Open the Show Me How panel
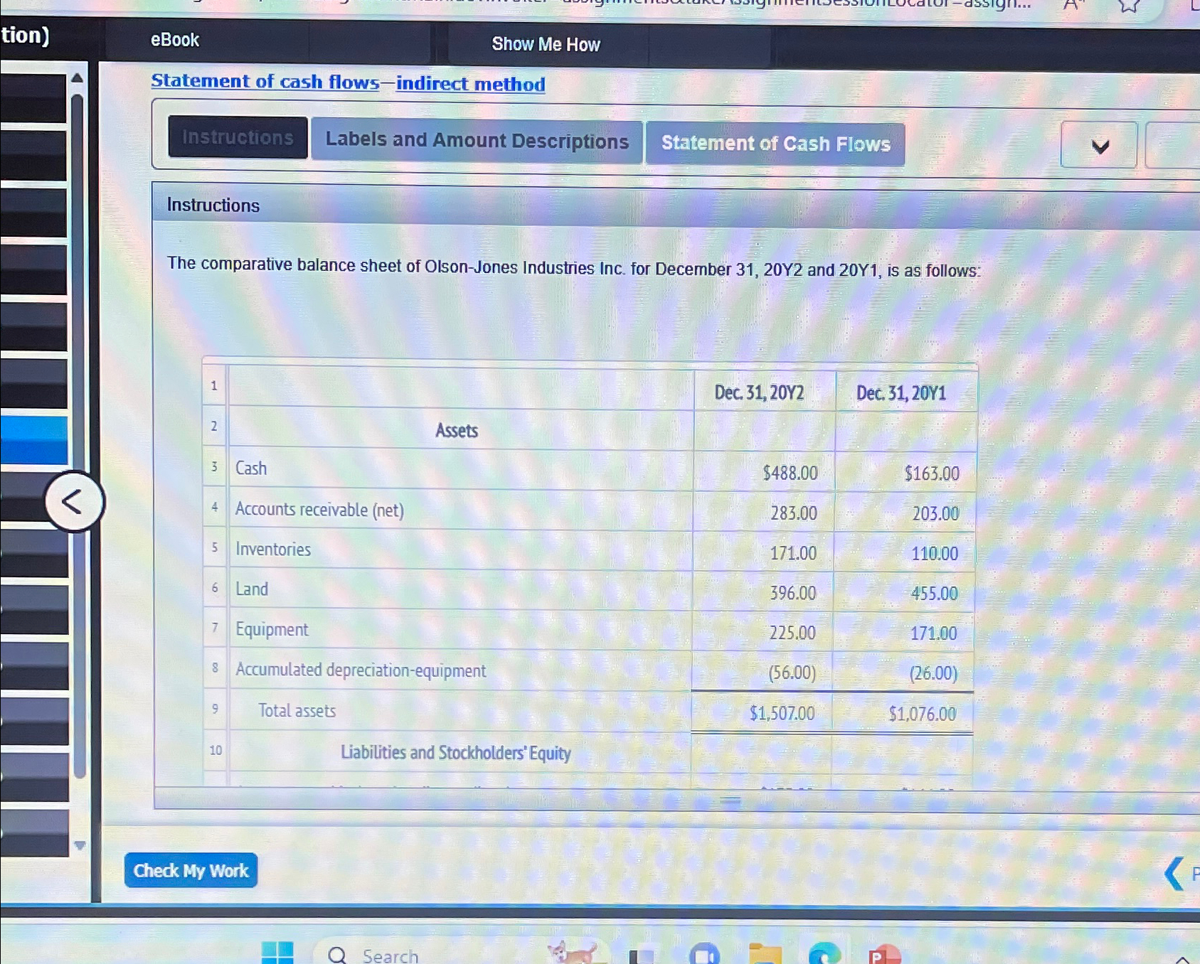The image size is (1200, 964). pos(545,44)
